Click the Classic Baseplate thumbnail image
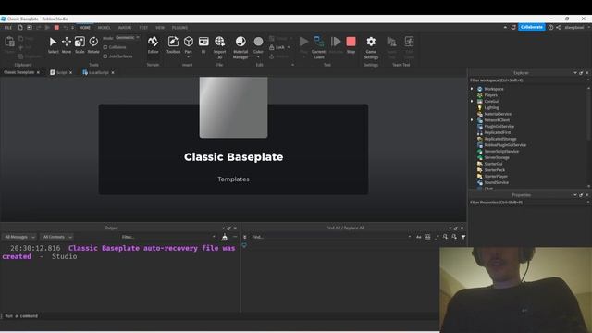Screen dimensions: 592x333 click(x=233, y=107)
